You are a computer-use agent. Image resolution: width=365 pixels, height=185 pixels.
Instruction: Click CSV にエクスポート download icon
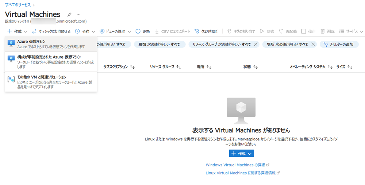point(157,31)
